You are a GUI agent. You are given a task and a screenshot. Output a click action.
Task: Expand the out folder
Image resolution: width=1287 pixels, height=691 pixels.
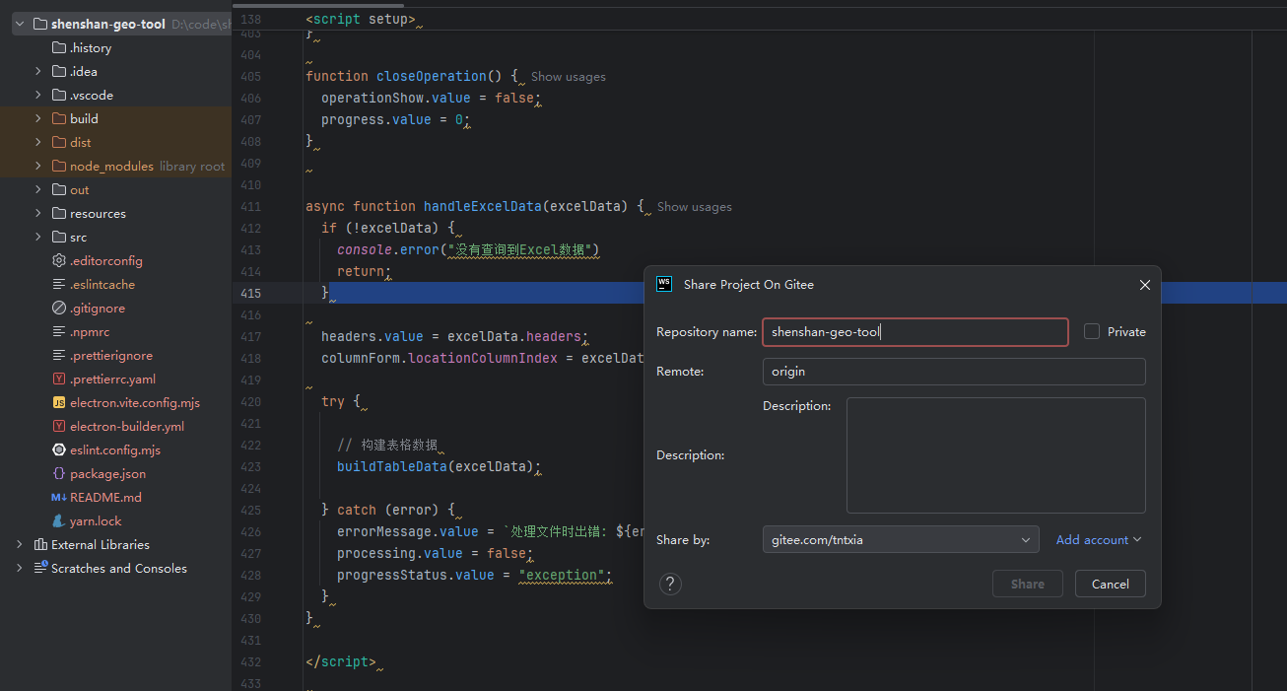pos(38,190)
